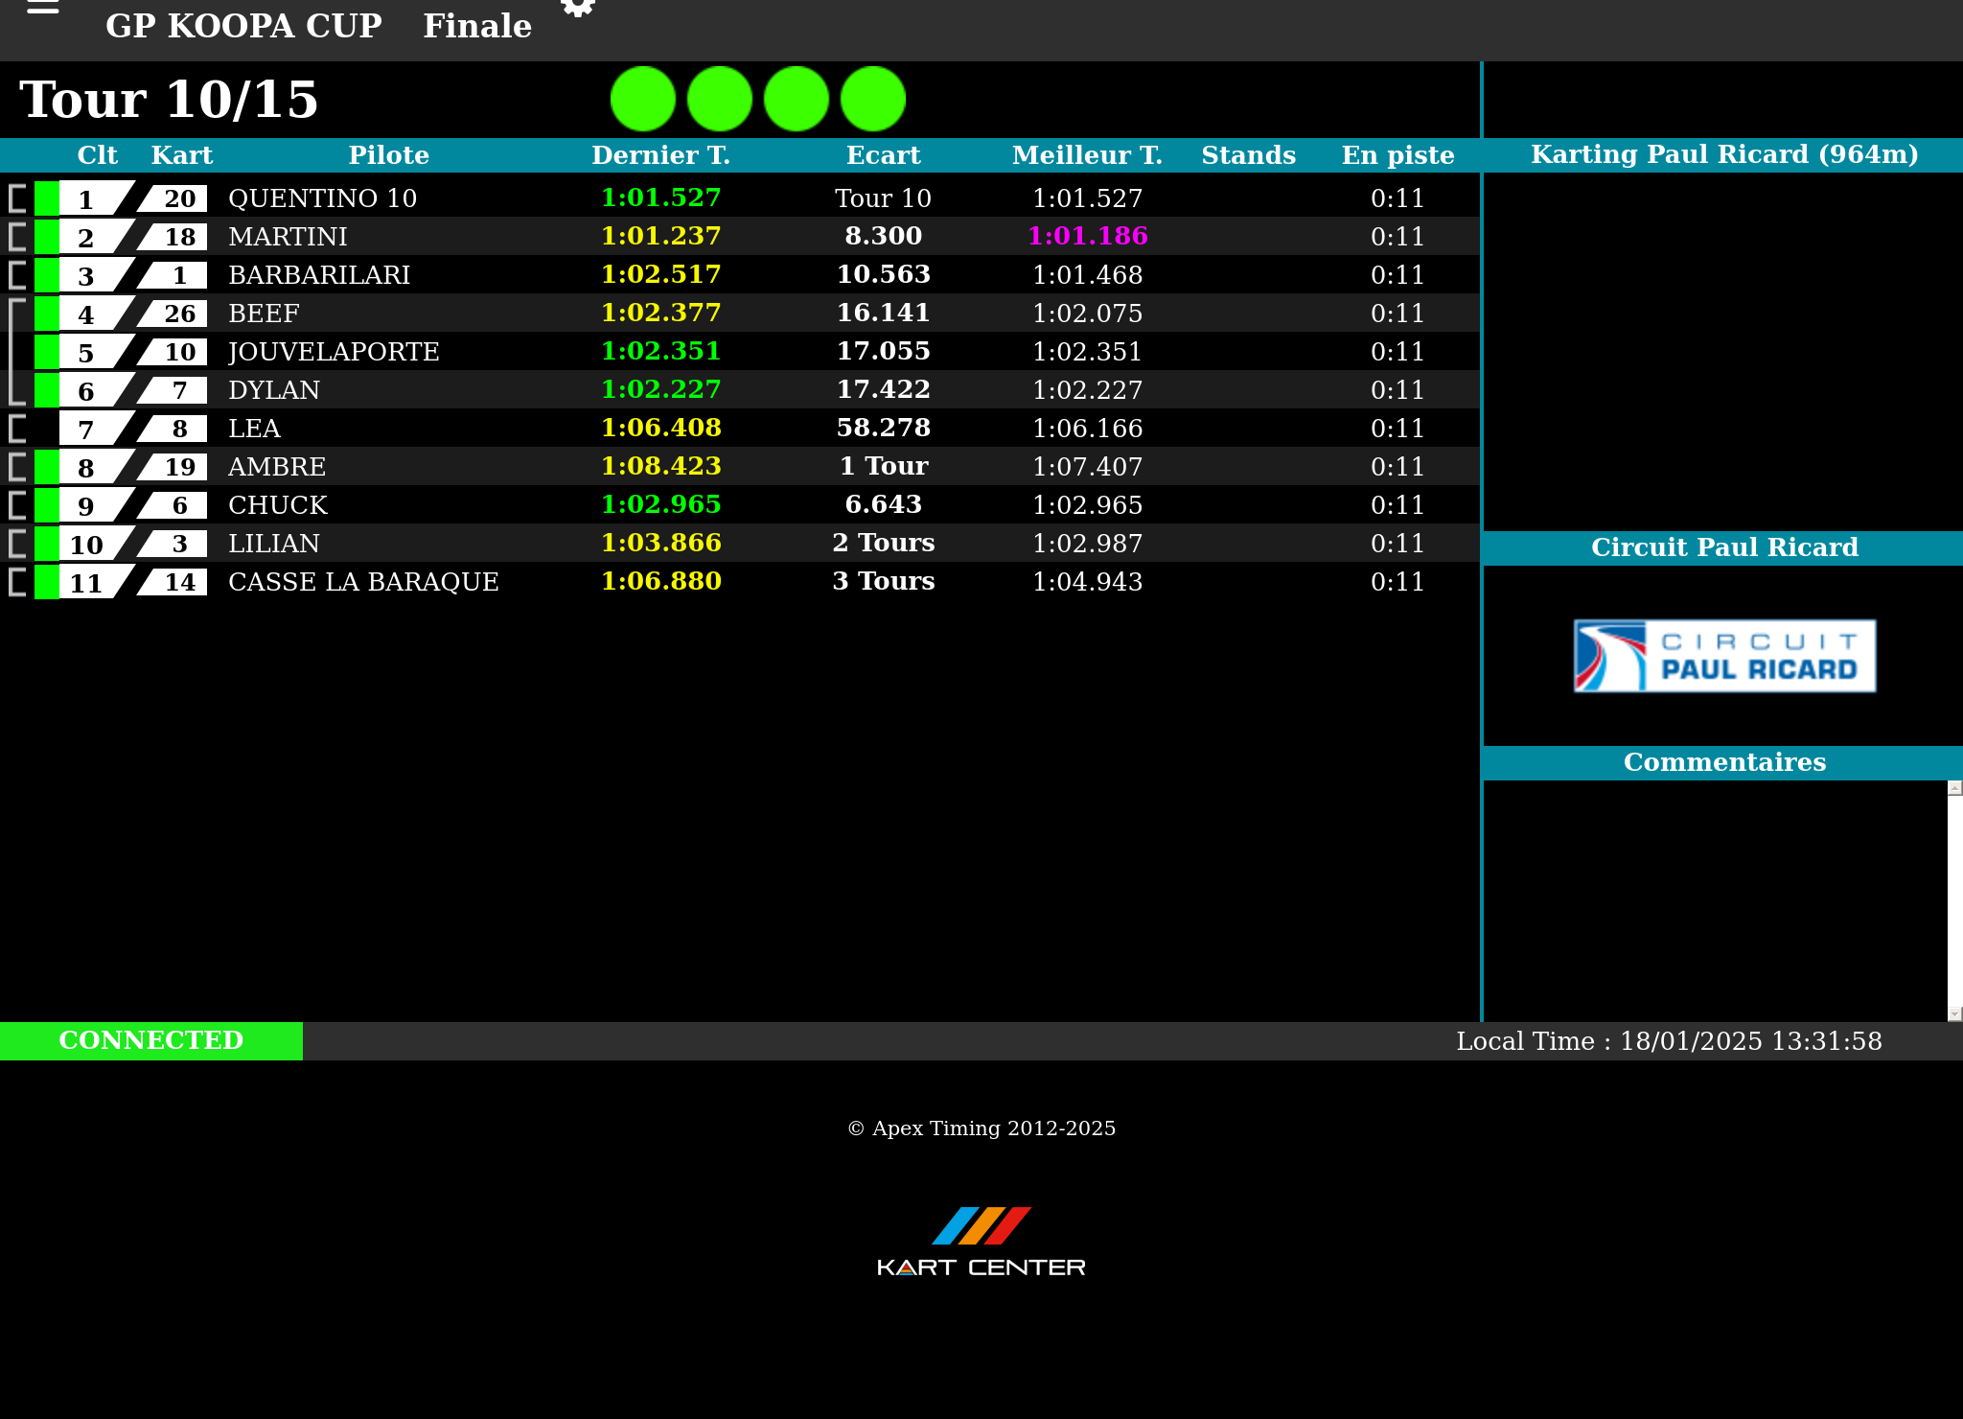Open the hamburger menu icon

(42, 8)
